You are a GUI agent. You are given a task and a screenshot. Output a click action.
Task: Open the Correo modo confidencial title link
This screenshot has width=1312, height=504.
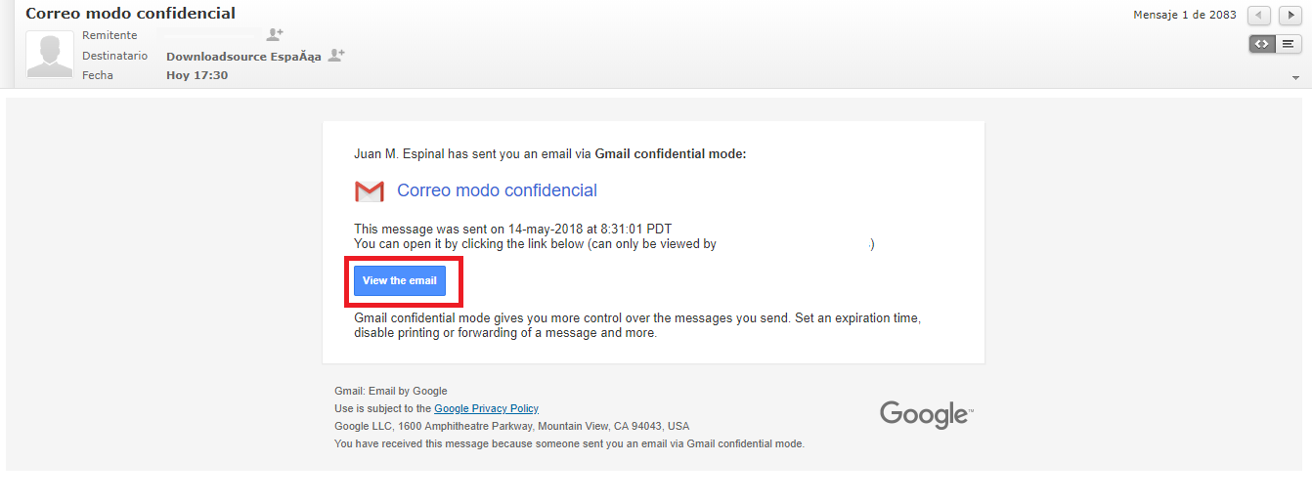click(497, 190)
